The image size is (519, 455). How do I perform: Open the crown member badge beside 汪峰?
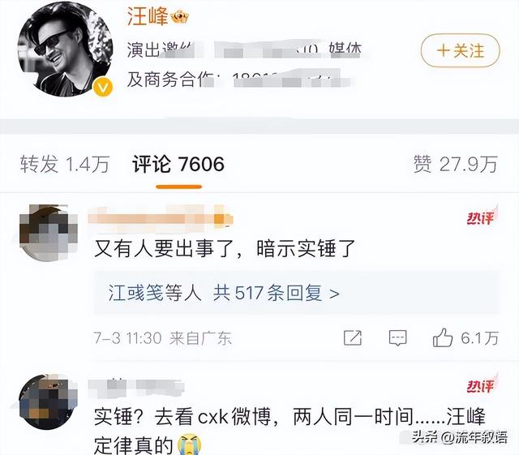pyautogui.click(x=180, y=16)
